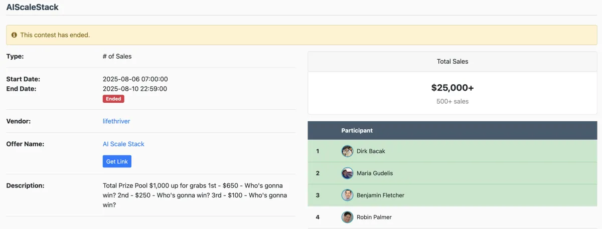
Task: Select Maria Gudelis's name in leaderboard
Action: [x=375, y=173]
